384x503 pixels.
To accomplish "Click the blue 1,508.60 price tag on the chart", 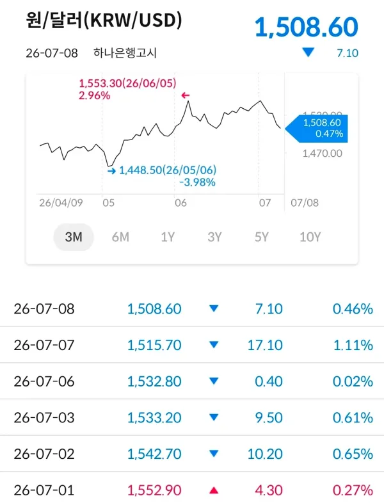I will coord(317,129).
